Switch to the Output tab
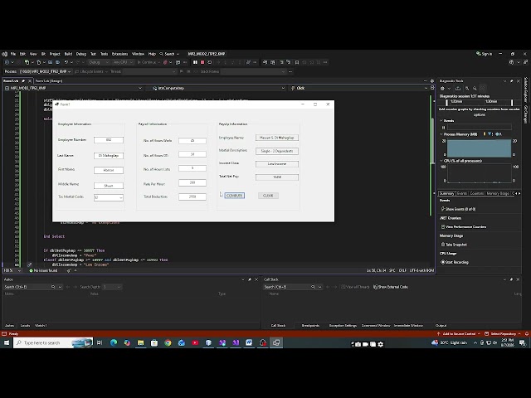The image size is (531, 398). tap(441, 326)
